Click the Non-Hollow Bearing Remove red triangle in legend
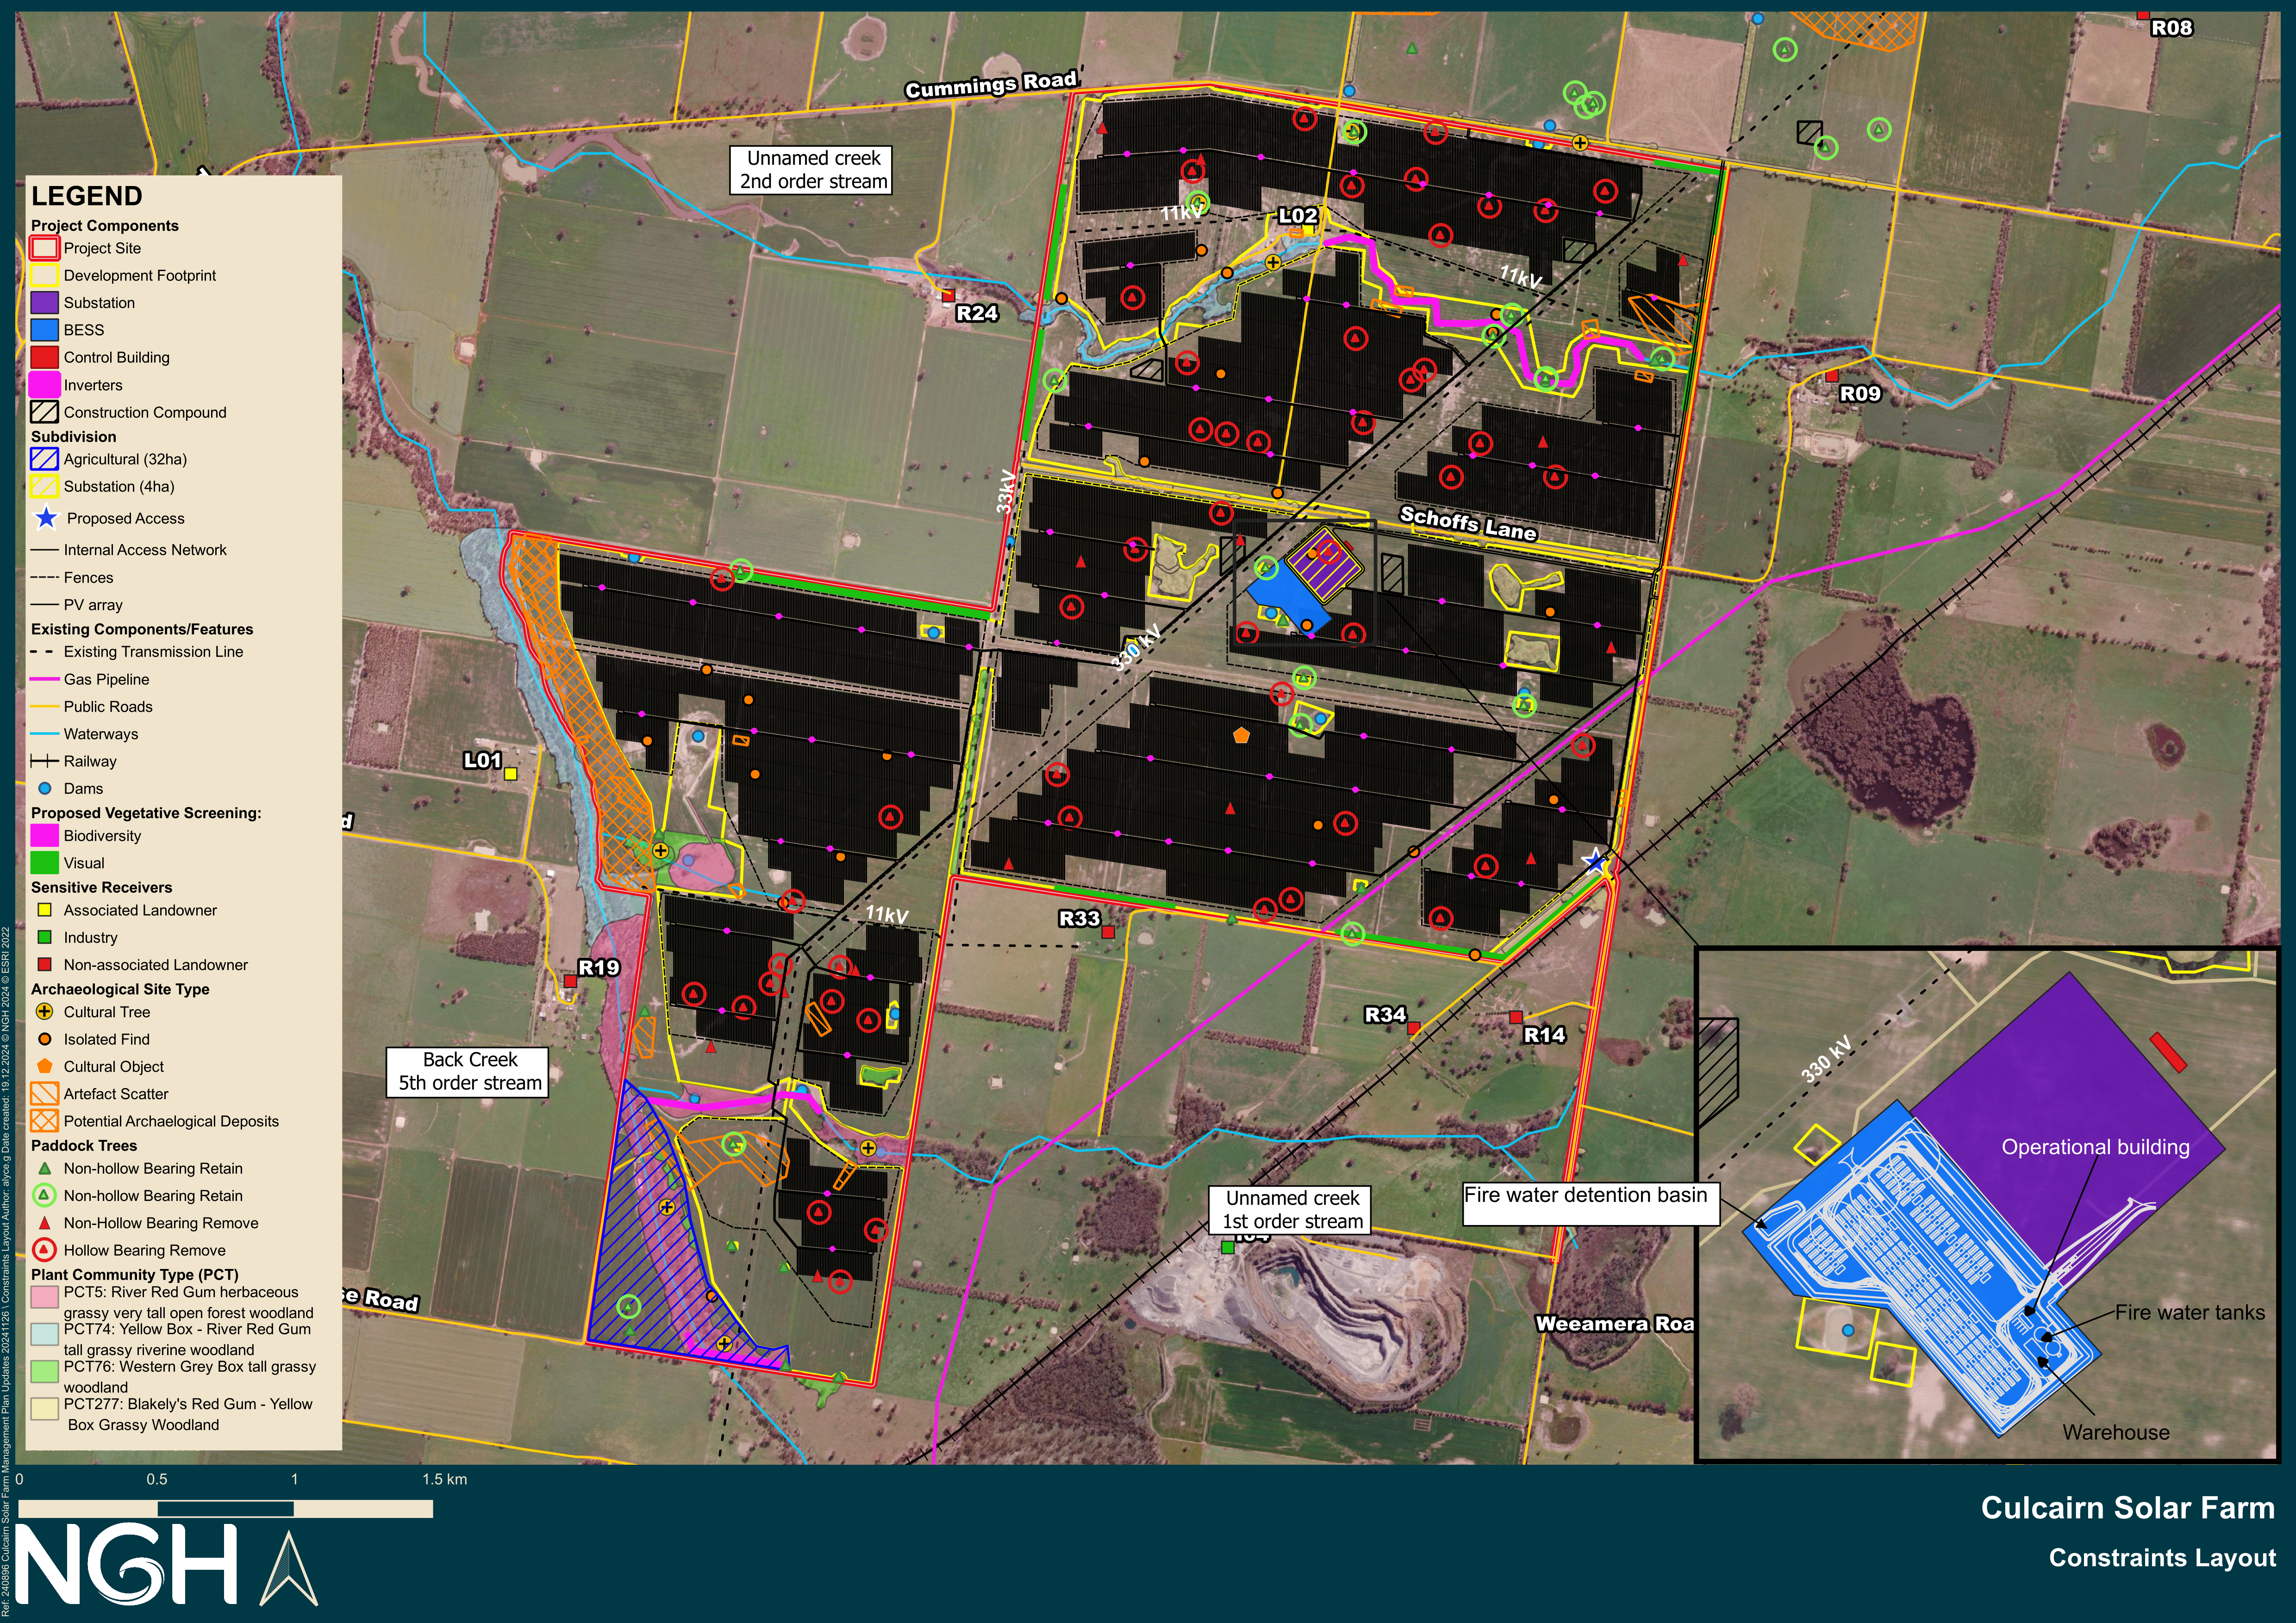The width and height of the screenshot is (2296, 1623). pyautogui.click(x=44, y=1223)
